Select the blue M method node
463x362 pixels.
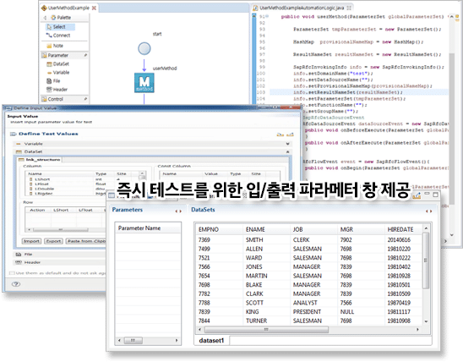(144, 83)
